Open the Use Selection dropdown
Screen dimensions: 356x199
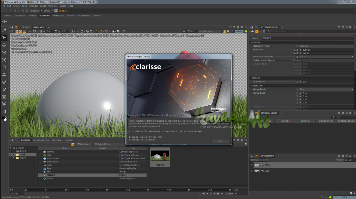(209, 32)
